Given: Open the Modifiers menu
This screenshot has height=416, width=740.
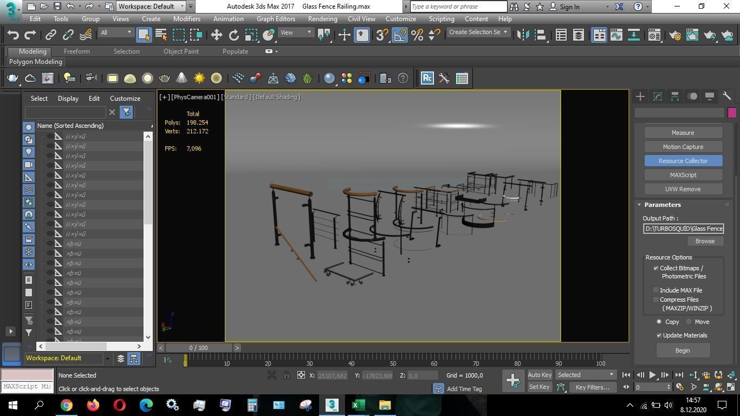Looking at the screenshot, I should tap(187, 19).
